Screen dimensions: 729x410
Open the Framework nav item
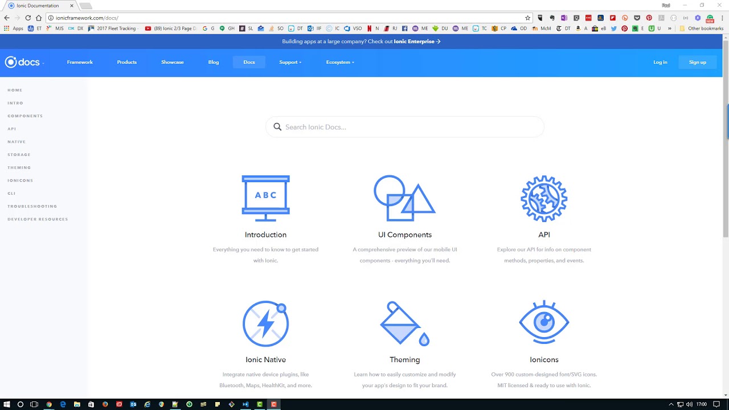point(80,62)
